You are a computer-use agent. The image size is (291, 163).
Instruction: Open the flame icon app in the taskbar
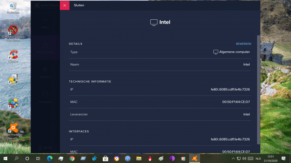pyautogui.click(x=150, y=158)
